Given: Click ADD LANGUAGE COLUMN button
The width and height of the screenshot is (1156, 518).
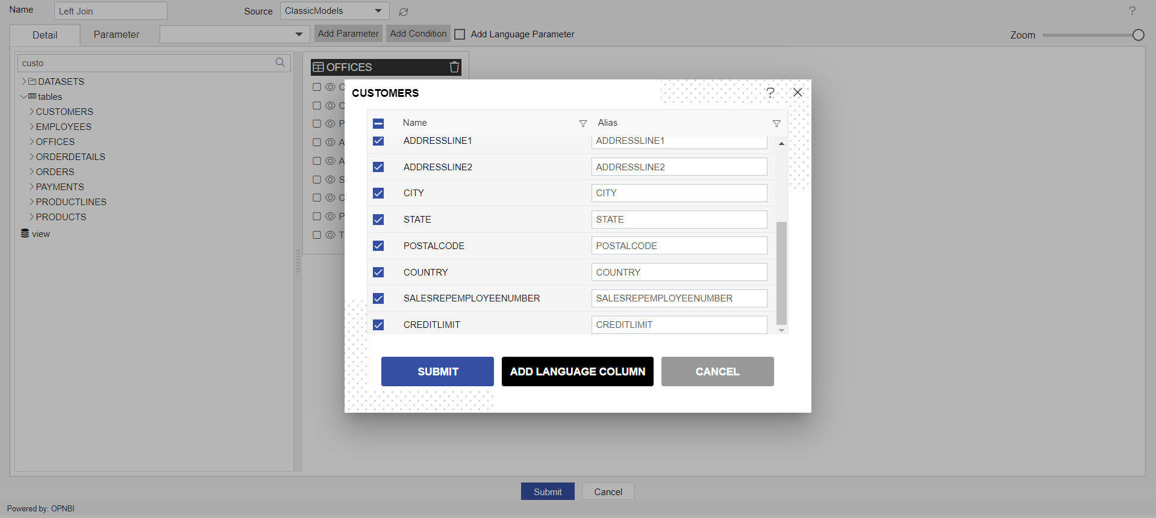Looking at the screenshot, I should [x=577, y=371].
